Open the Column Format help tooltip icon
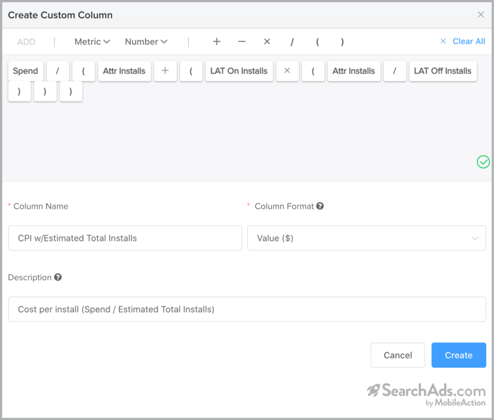 pyautogui.click(x=320, y=206)
